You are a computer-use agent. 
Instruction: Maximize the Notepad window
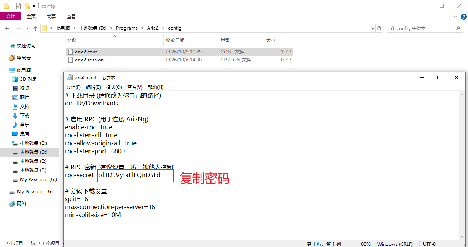(x=439, y=77)
